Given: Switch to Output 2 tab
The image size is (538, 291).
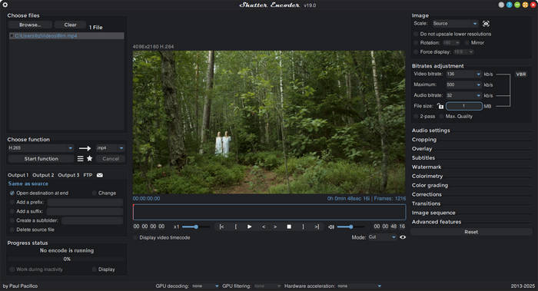Looking at the screenshot, I should pos(43,175).
